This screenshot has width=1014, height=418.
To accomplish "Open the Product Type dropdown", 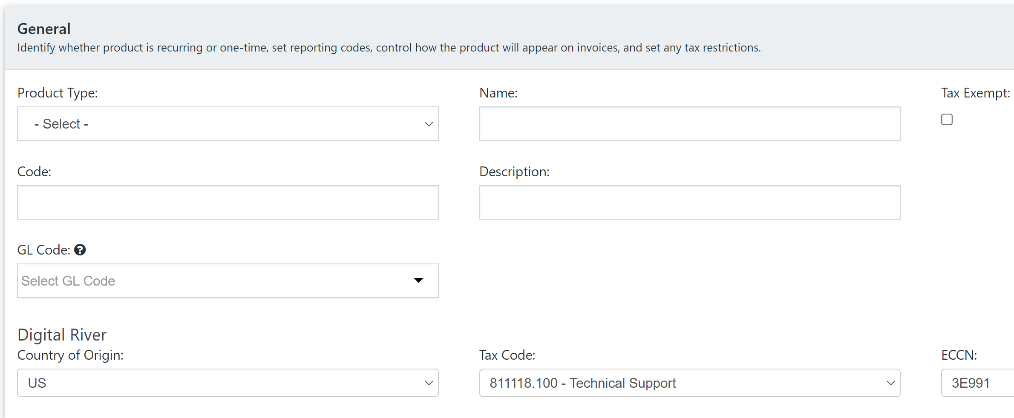I will [x=228, y=124].
